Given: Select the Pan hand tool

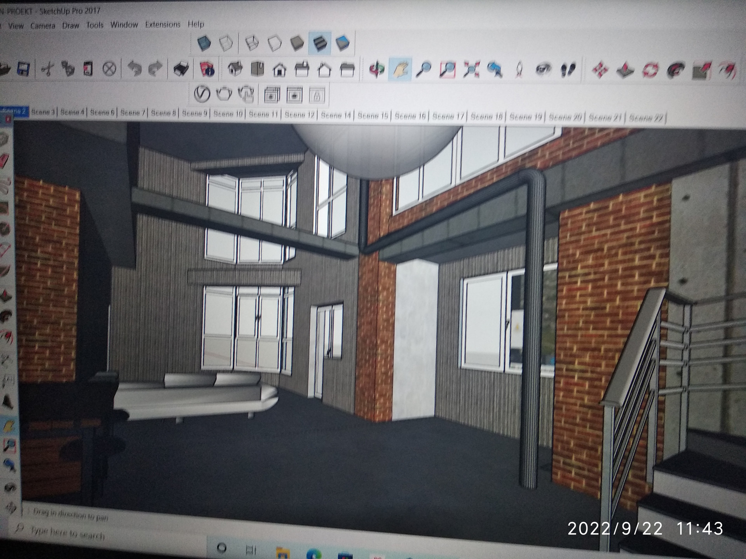Looking at the screenshot, I should [x=400, y=69].
